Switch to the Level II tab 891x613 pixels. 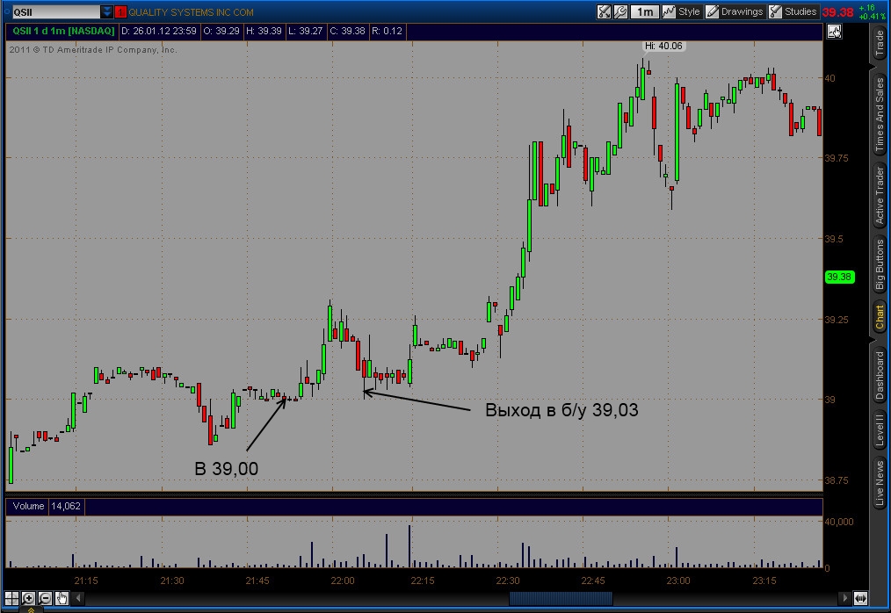[880, 429]
